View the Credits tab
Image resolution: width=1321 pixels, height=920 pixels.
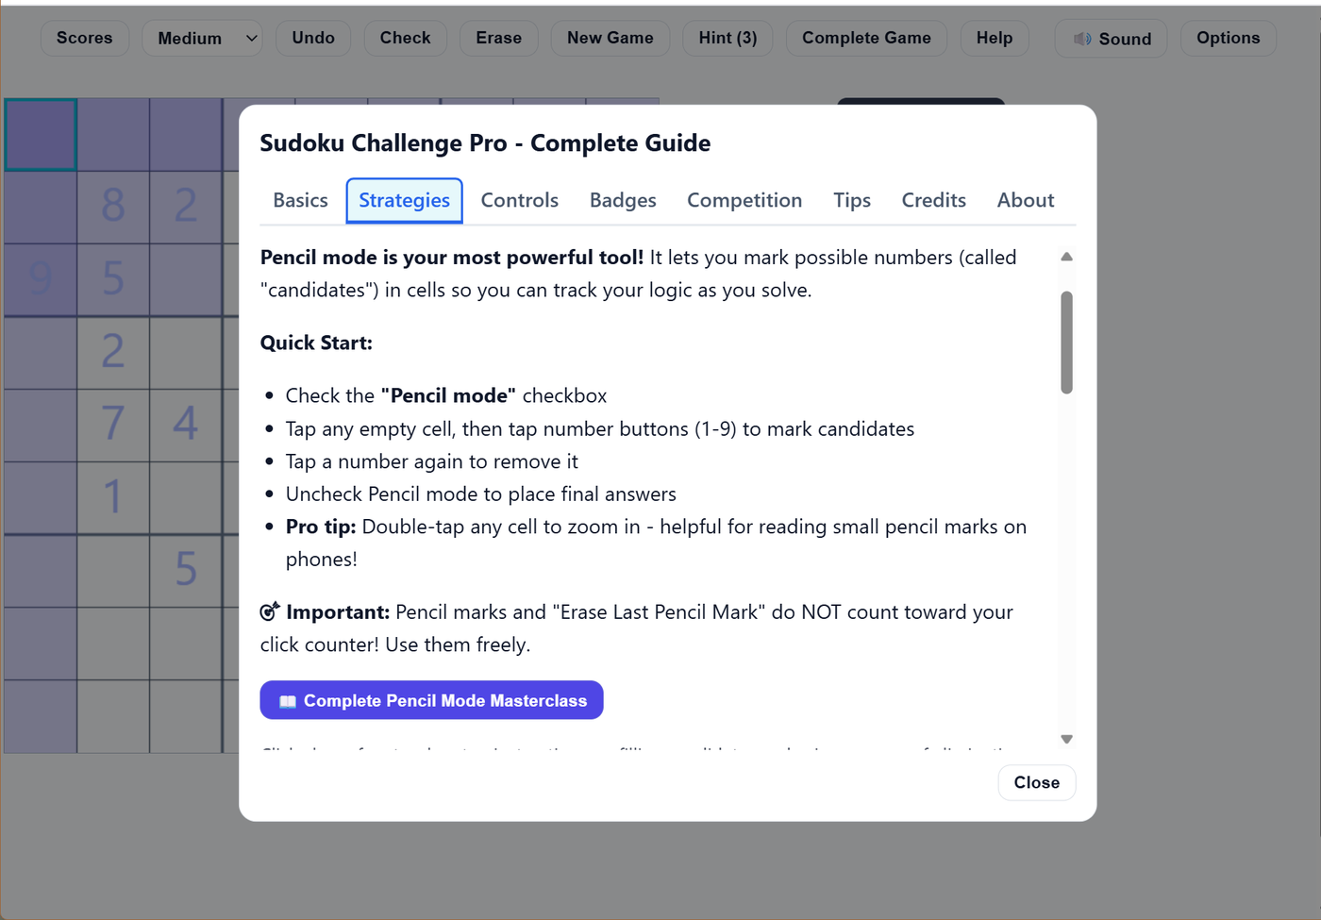[x=933, y=200]
